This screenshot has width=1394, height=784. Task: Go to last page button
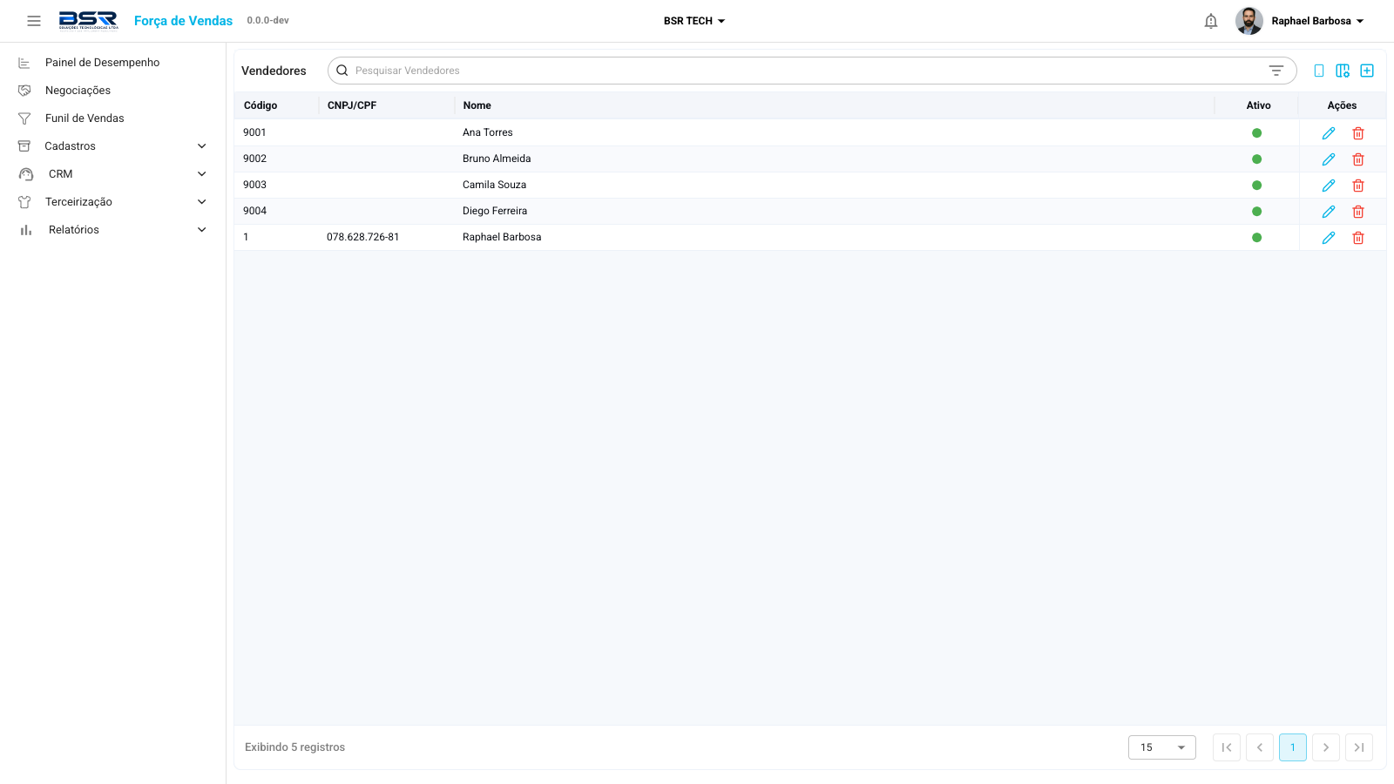pyautogui.click(x=1359, y=747)
